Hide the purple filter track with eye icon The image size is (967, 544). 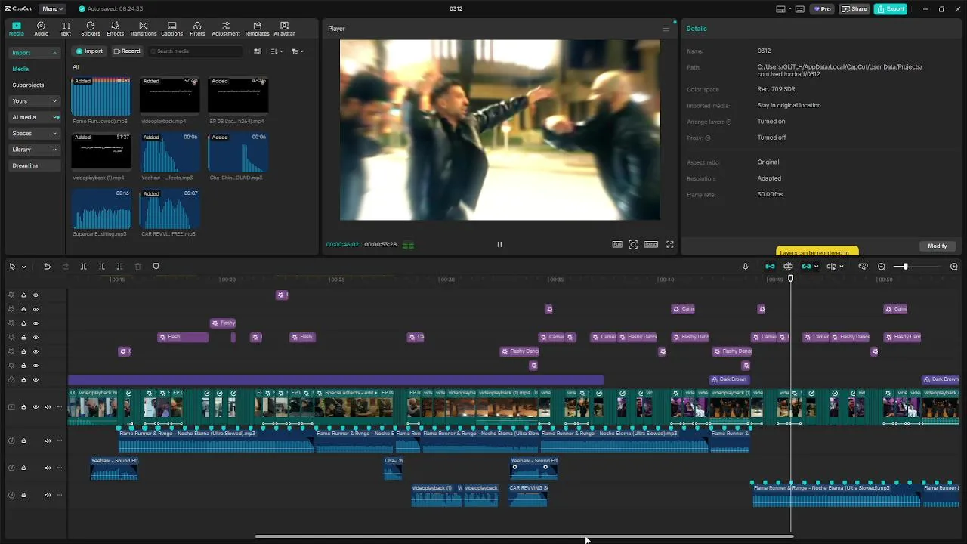coord(36,379)
